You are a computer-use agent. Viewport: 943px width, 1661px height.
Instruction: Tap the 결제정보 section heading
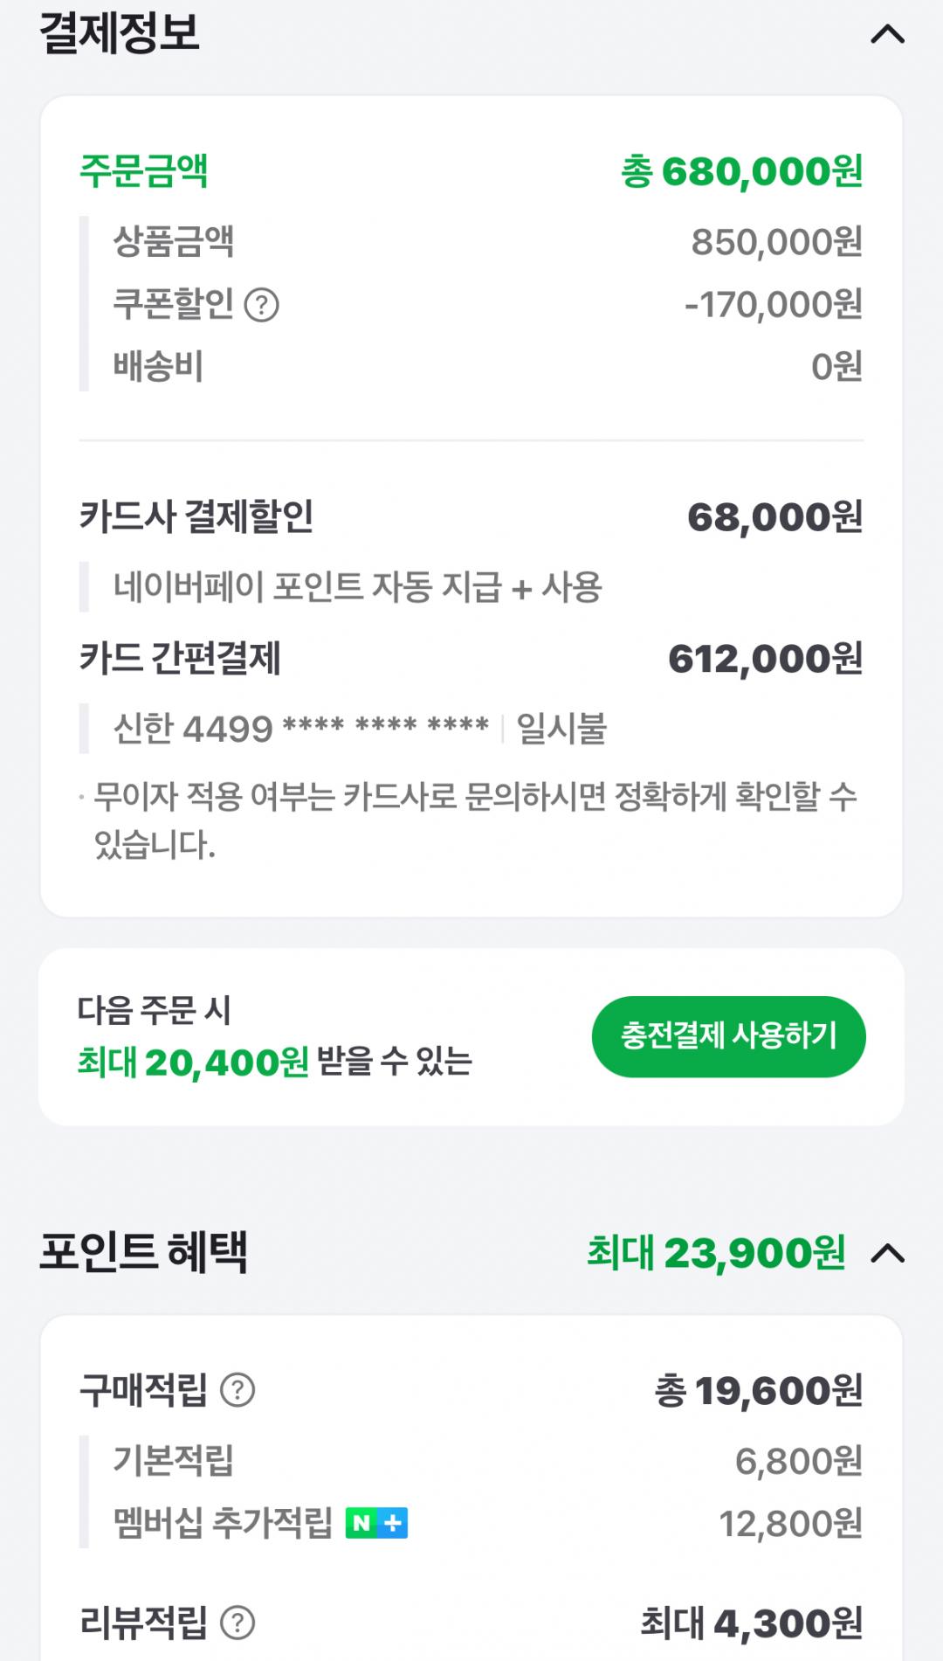coord(120,33)
